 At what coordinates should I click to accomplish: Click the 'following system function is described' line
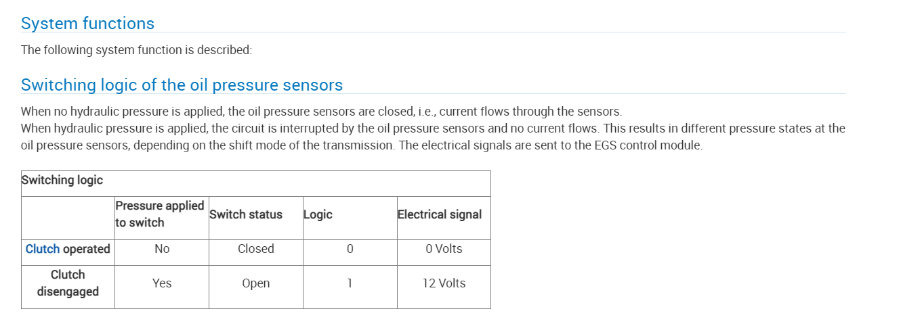(x=136, y=50)
